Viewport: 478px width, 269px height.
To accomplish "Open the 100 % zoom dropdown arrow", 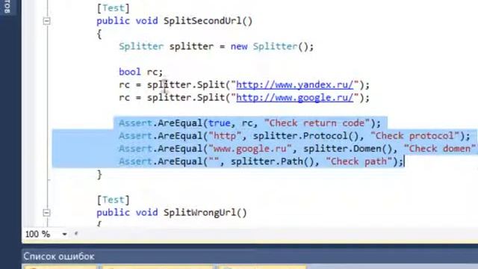I will [64, 234].
